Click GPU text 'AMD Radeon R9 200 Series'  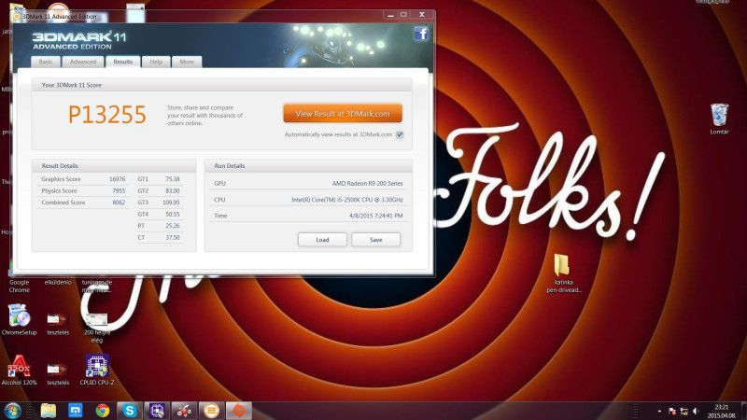click(x=367, y=183)
